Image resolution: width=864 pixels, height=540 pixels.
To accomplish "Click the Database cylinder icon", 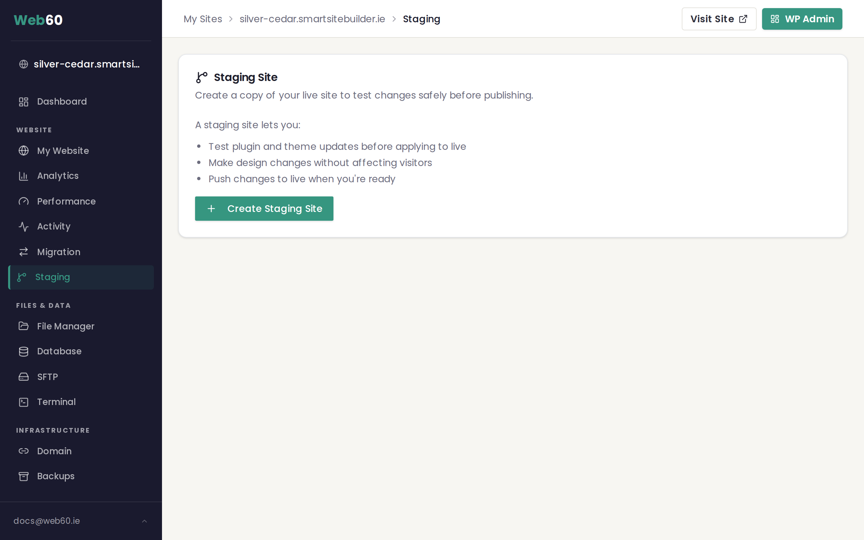I will [24, 351].
